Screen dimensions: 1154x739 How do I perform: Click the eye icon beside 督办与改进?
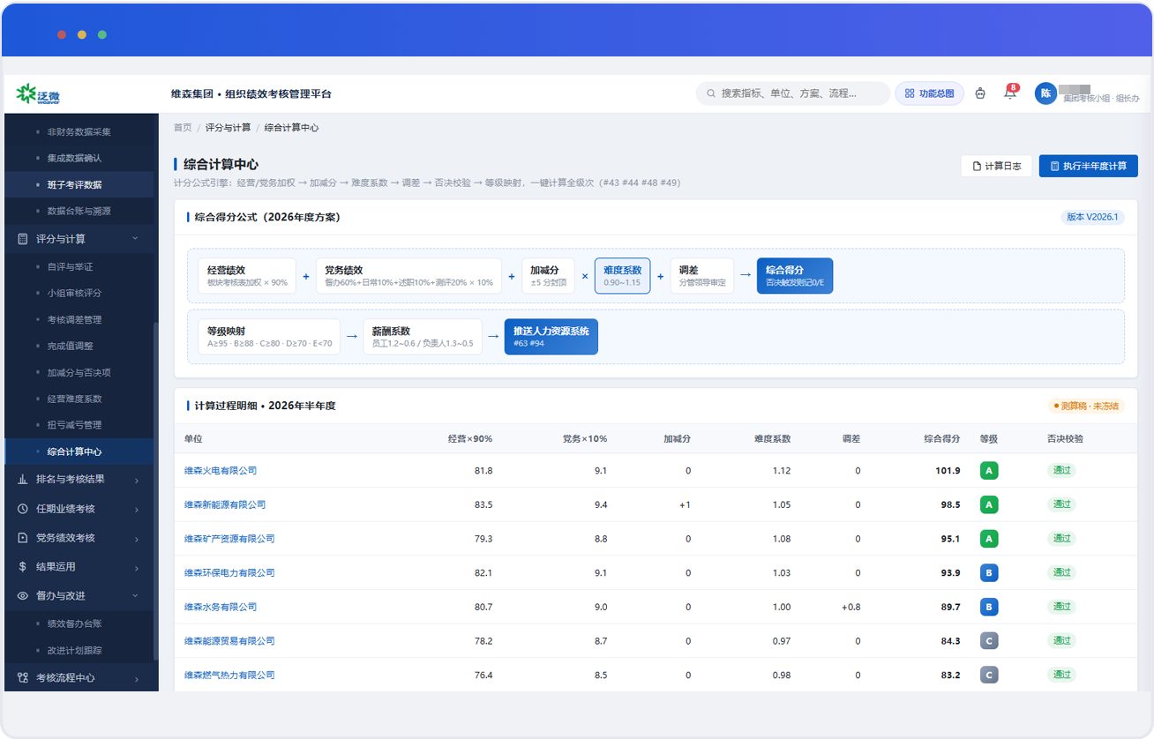(x=23, y=596)
